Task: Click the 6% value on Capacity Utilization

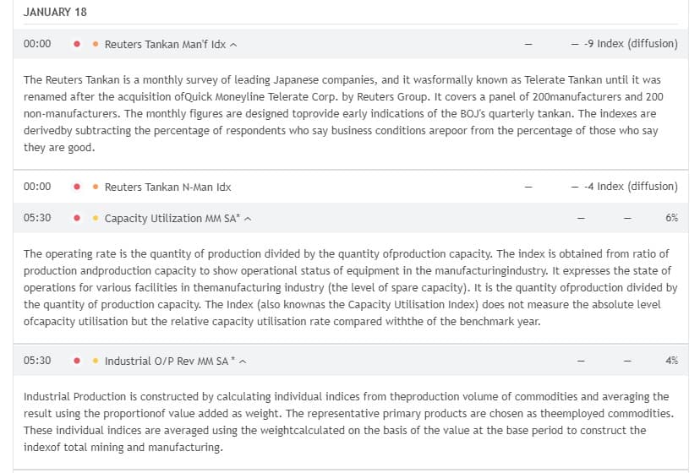Action: 672,218
